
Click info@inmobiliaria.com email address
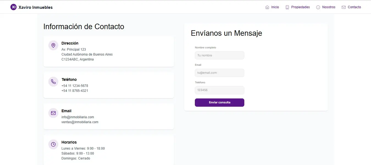(78, 117)
